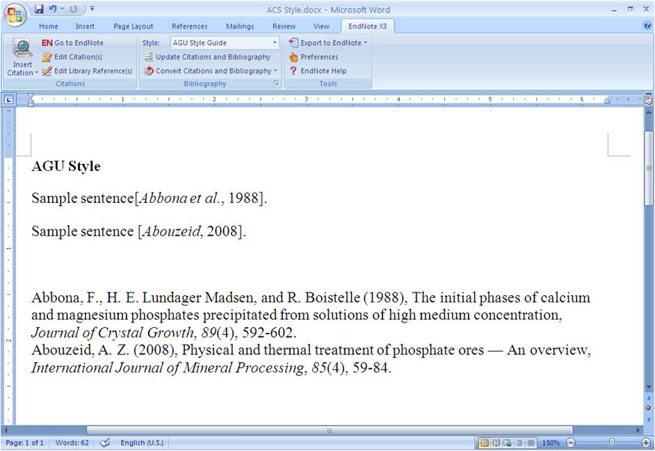Screen dimensions: 655x451
Task: Open Customize Quick Access Toolbar dropdown
Action: point(92,9)
